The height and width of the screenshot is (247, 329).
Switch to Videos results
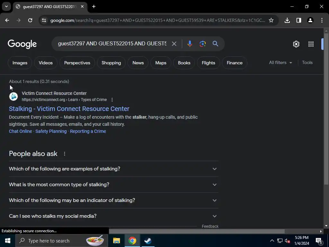pyautogui.click(x=46, y=63)
